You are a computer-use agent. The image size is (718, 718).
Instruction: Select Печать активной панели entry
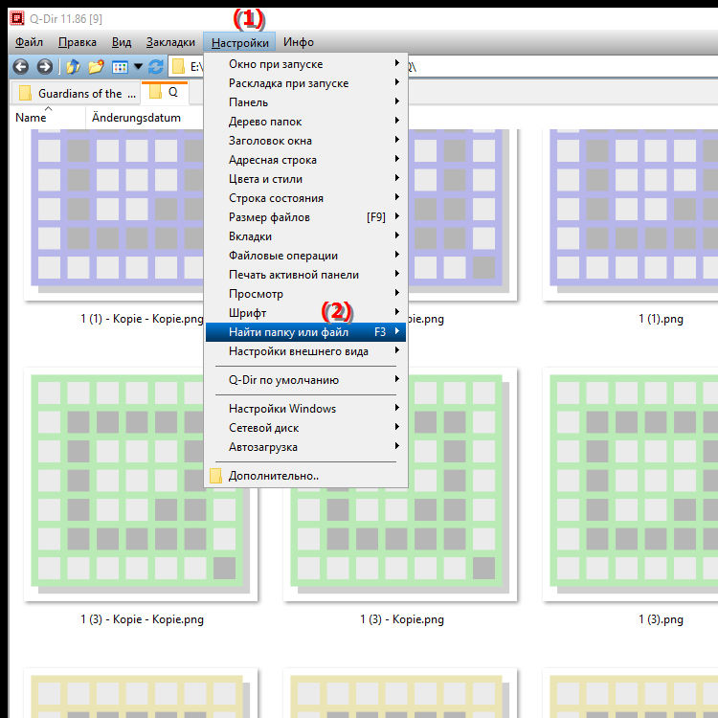pyautogui.click(x=305, y=275)
